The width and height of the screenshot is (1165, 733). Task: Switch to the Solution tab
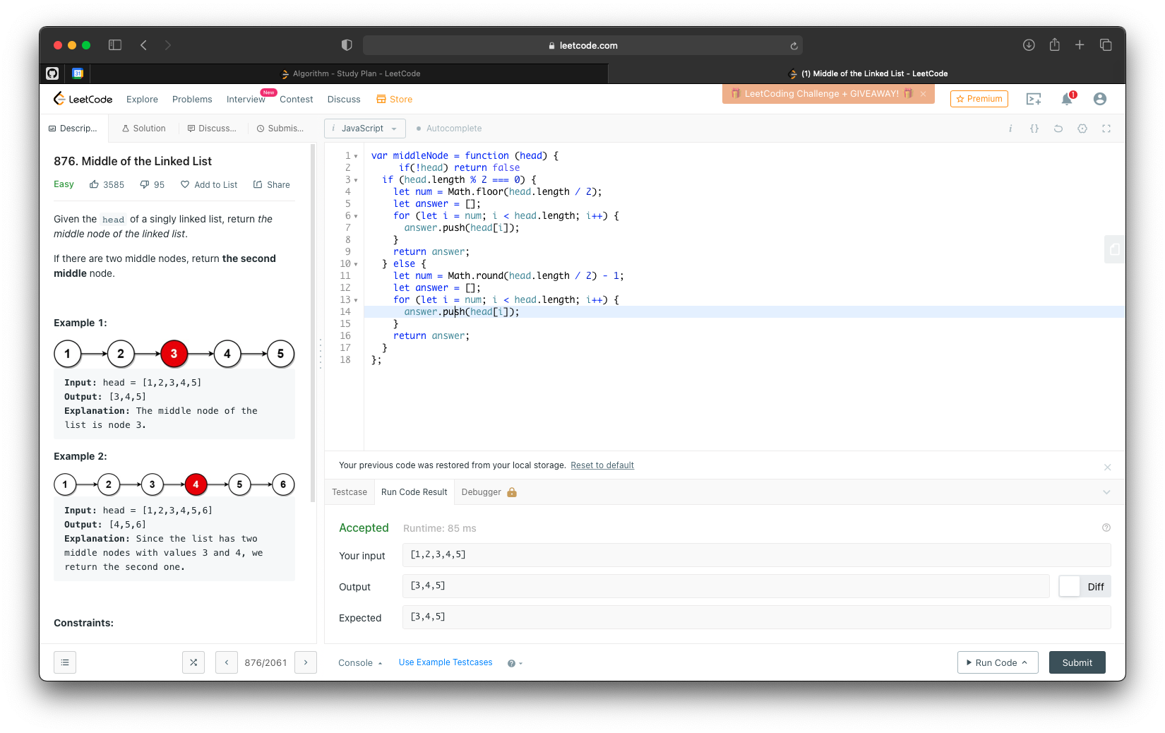coord(144,129)
